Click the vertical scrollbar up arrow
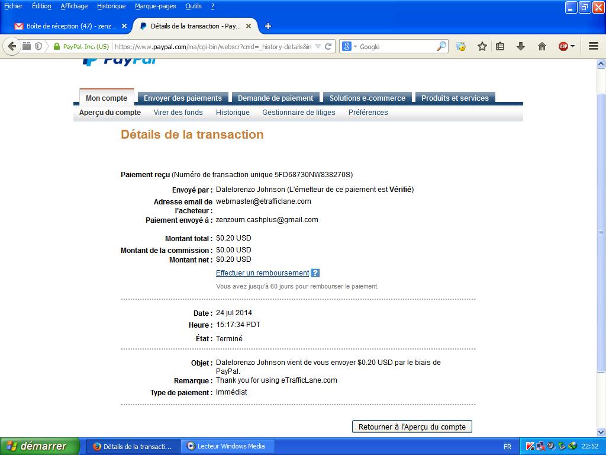Viewport: 606px width, 455px height. pyautogui.click(x=601, y=63)
